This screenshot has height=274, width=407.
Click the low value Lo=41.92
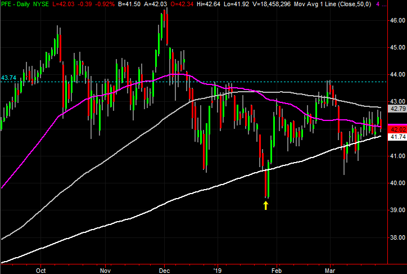[x=236, y=4]
